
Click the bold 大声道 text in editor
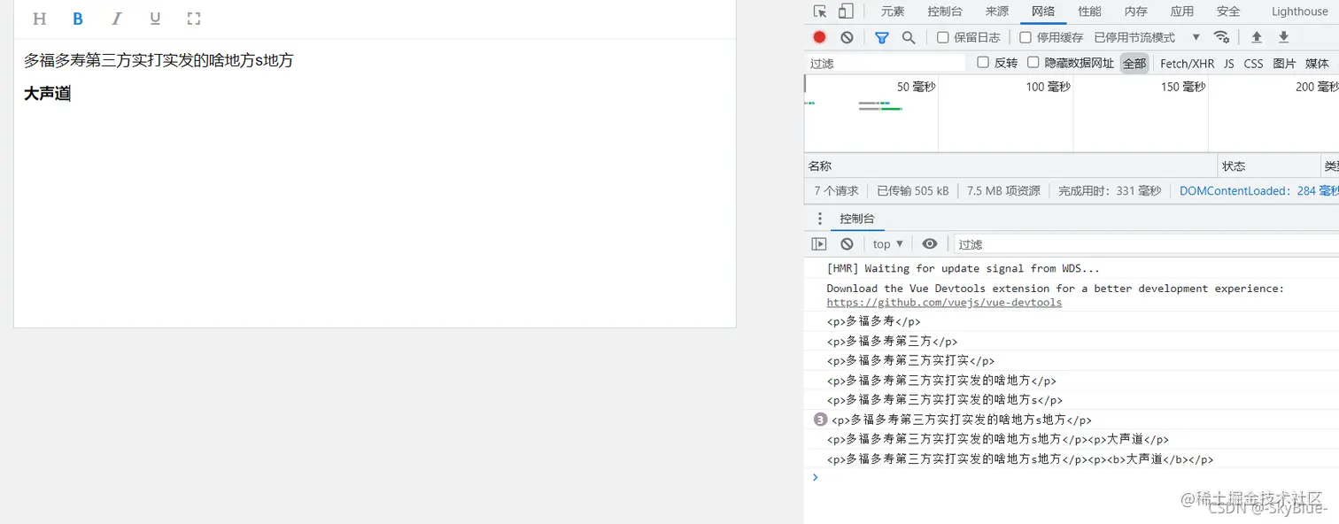(x=47, y=94)
